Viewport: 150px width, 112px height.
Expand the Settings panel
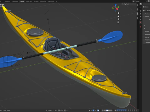pyautogui.click(x=147, y=37)
